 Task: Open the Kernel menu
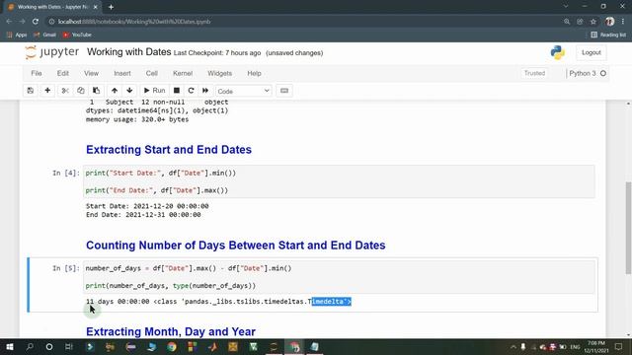(183, 73)
